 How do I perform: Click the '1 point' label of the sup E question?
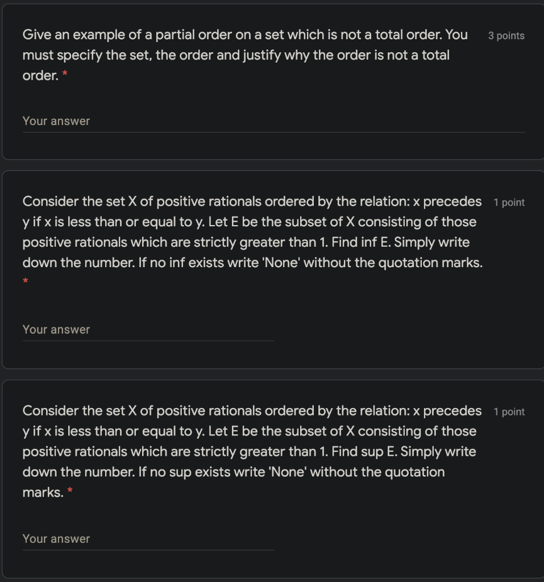(x=509, y=411)
